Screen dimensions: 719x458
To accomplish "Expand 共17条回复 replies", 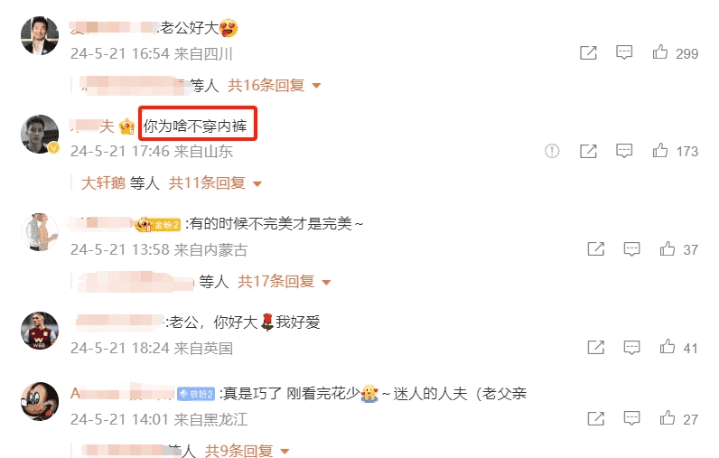I will [284, 282].
